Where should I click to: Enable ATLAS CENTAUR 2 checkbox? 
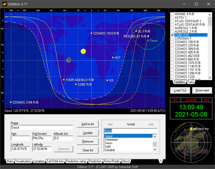point(172,21)
